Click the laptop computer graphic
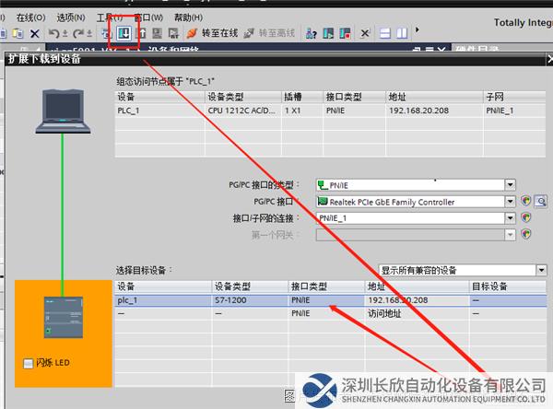Viewport: 553px width, 409px height. point(63,112)
